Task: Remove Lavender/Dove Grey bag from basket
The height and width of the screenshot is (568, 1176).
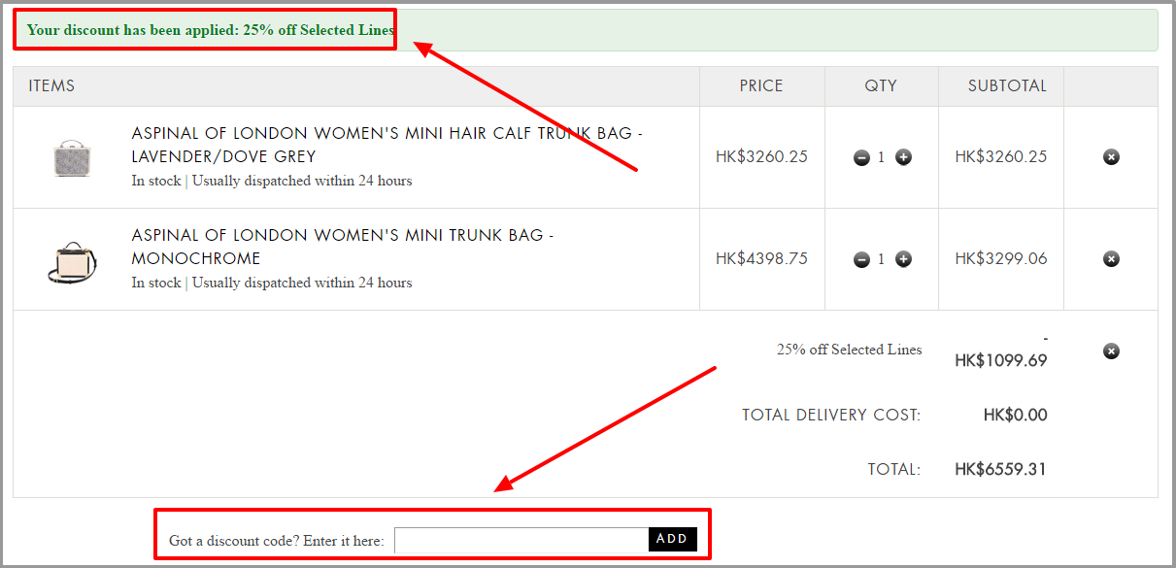Action: (x=1111, y=157)
